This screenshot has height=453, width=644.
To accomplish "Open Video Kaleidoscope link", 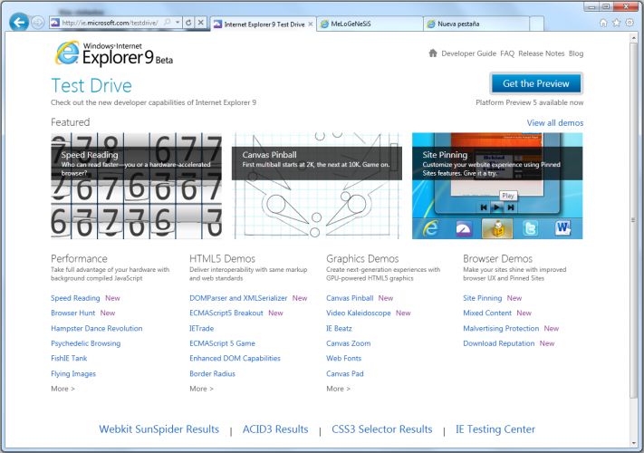I will (358, 313).
